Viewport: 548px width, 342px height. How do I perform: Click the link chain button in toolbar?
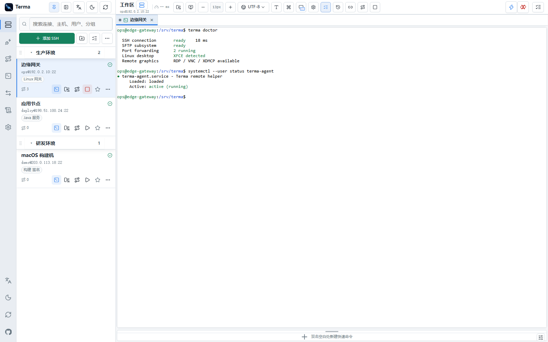coord(350,7)
